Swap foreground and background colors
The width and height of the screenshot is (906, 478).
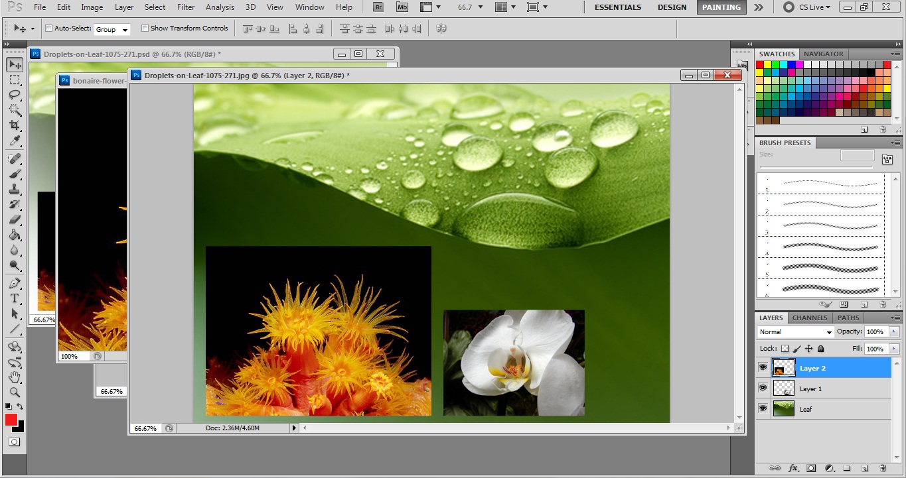point(21,406)
